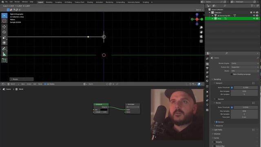This screenshot has height=147, width=261.
Task: Select the Transform tool
Action: point(4,43)
